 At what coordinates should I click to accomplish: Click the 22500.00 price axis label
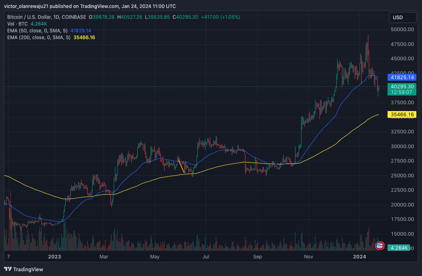(402, 190)
